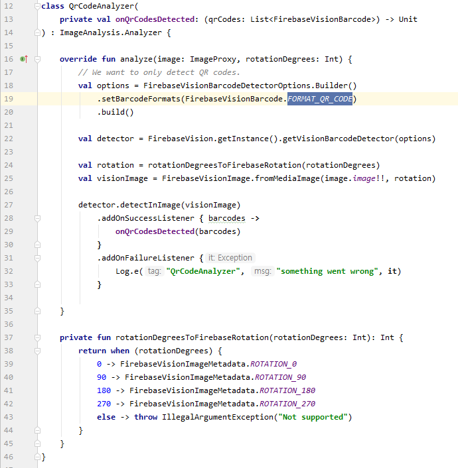The height and width of the screenshot is (468, 458).
Task: Click the fold end marker on line 35
Action: tap(37, 311)
